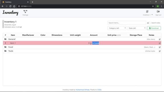Screen dimensions: 164x92
Task: Edit the Tools category
Action: [160, 51]
